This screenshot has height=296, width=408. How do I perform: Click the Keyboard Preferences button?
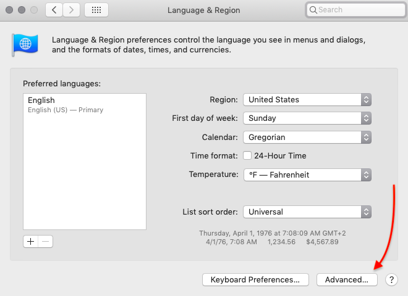pos(255,279)
